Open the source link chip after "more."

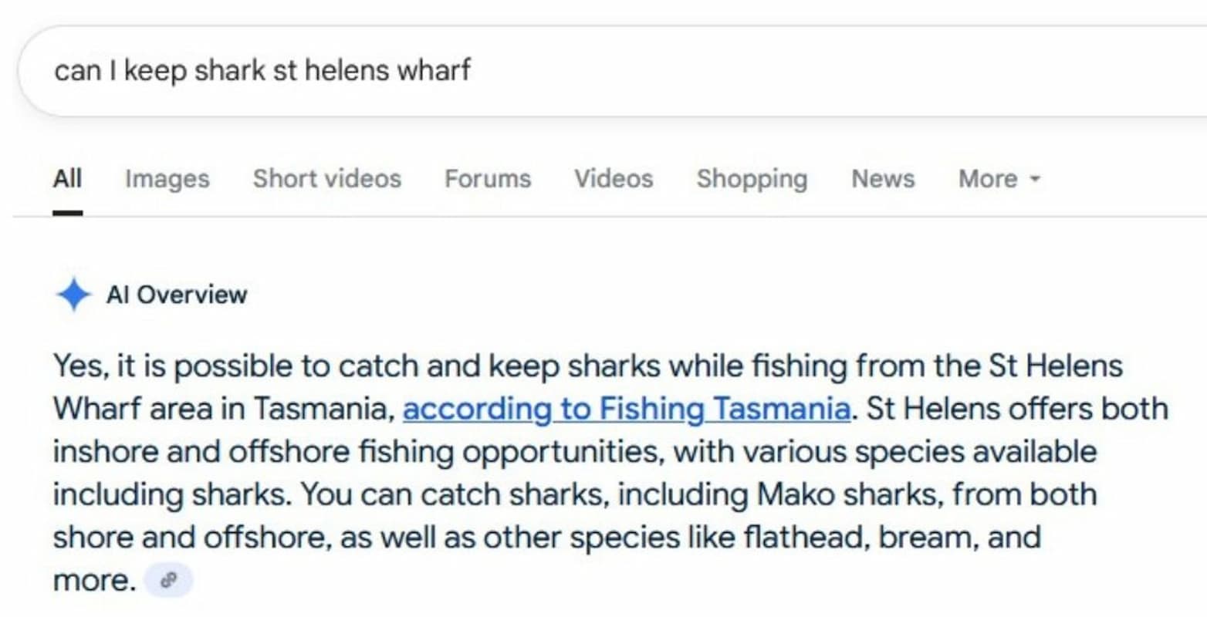tap(168, 581)
